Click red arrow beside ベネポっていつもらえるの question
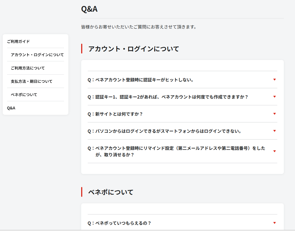This screenshot has height=231, width=295. [274, 223]
